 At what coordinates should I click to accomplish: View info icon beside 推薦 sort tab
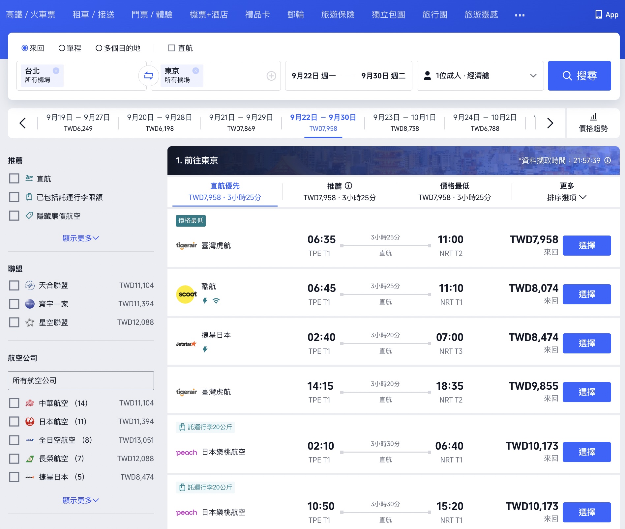pos(348,186)
